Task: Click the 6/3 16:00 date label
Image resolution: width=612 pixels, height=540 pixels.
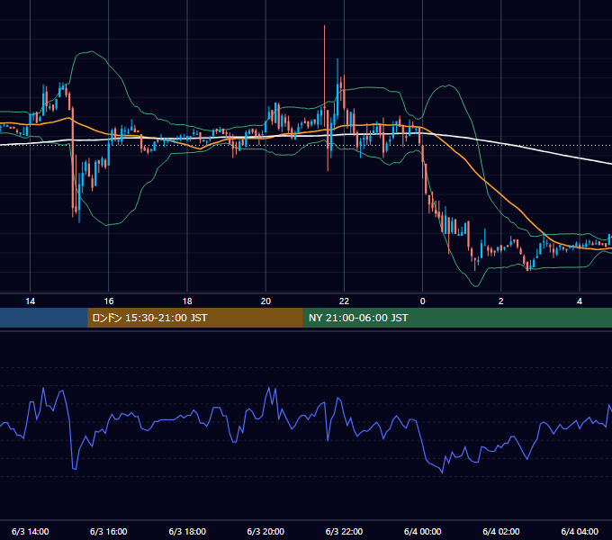Action: coord(109,531)
